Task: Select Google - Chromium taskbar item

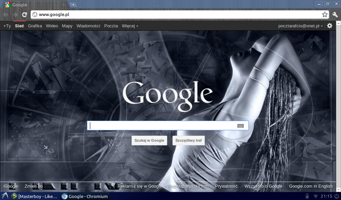Action: 85,196
